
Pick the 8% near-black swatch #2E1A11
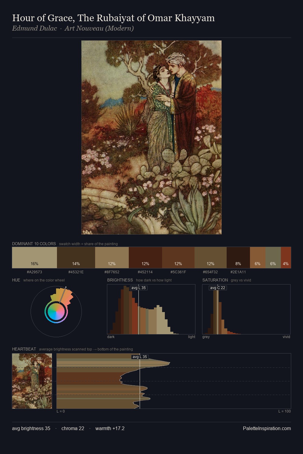click(238, 258)
